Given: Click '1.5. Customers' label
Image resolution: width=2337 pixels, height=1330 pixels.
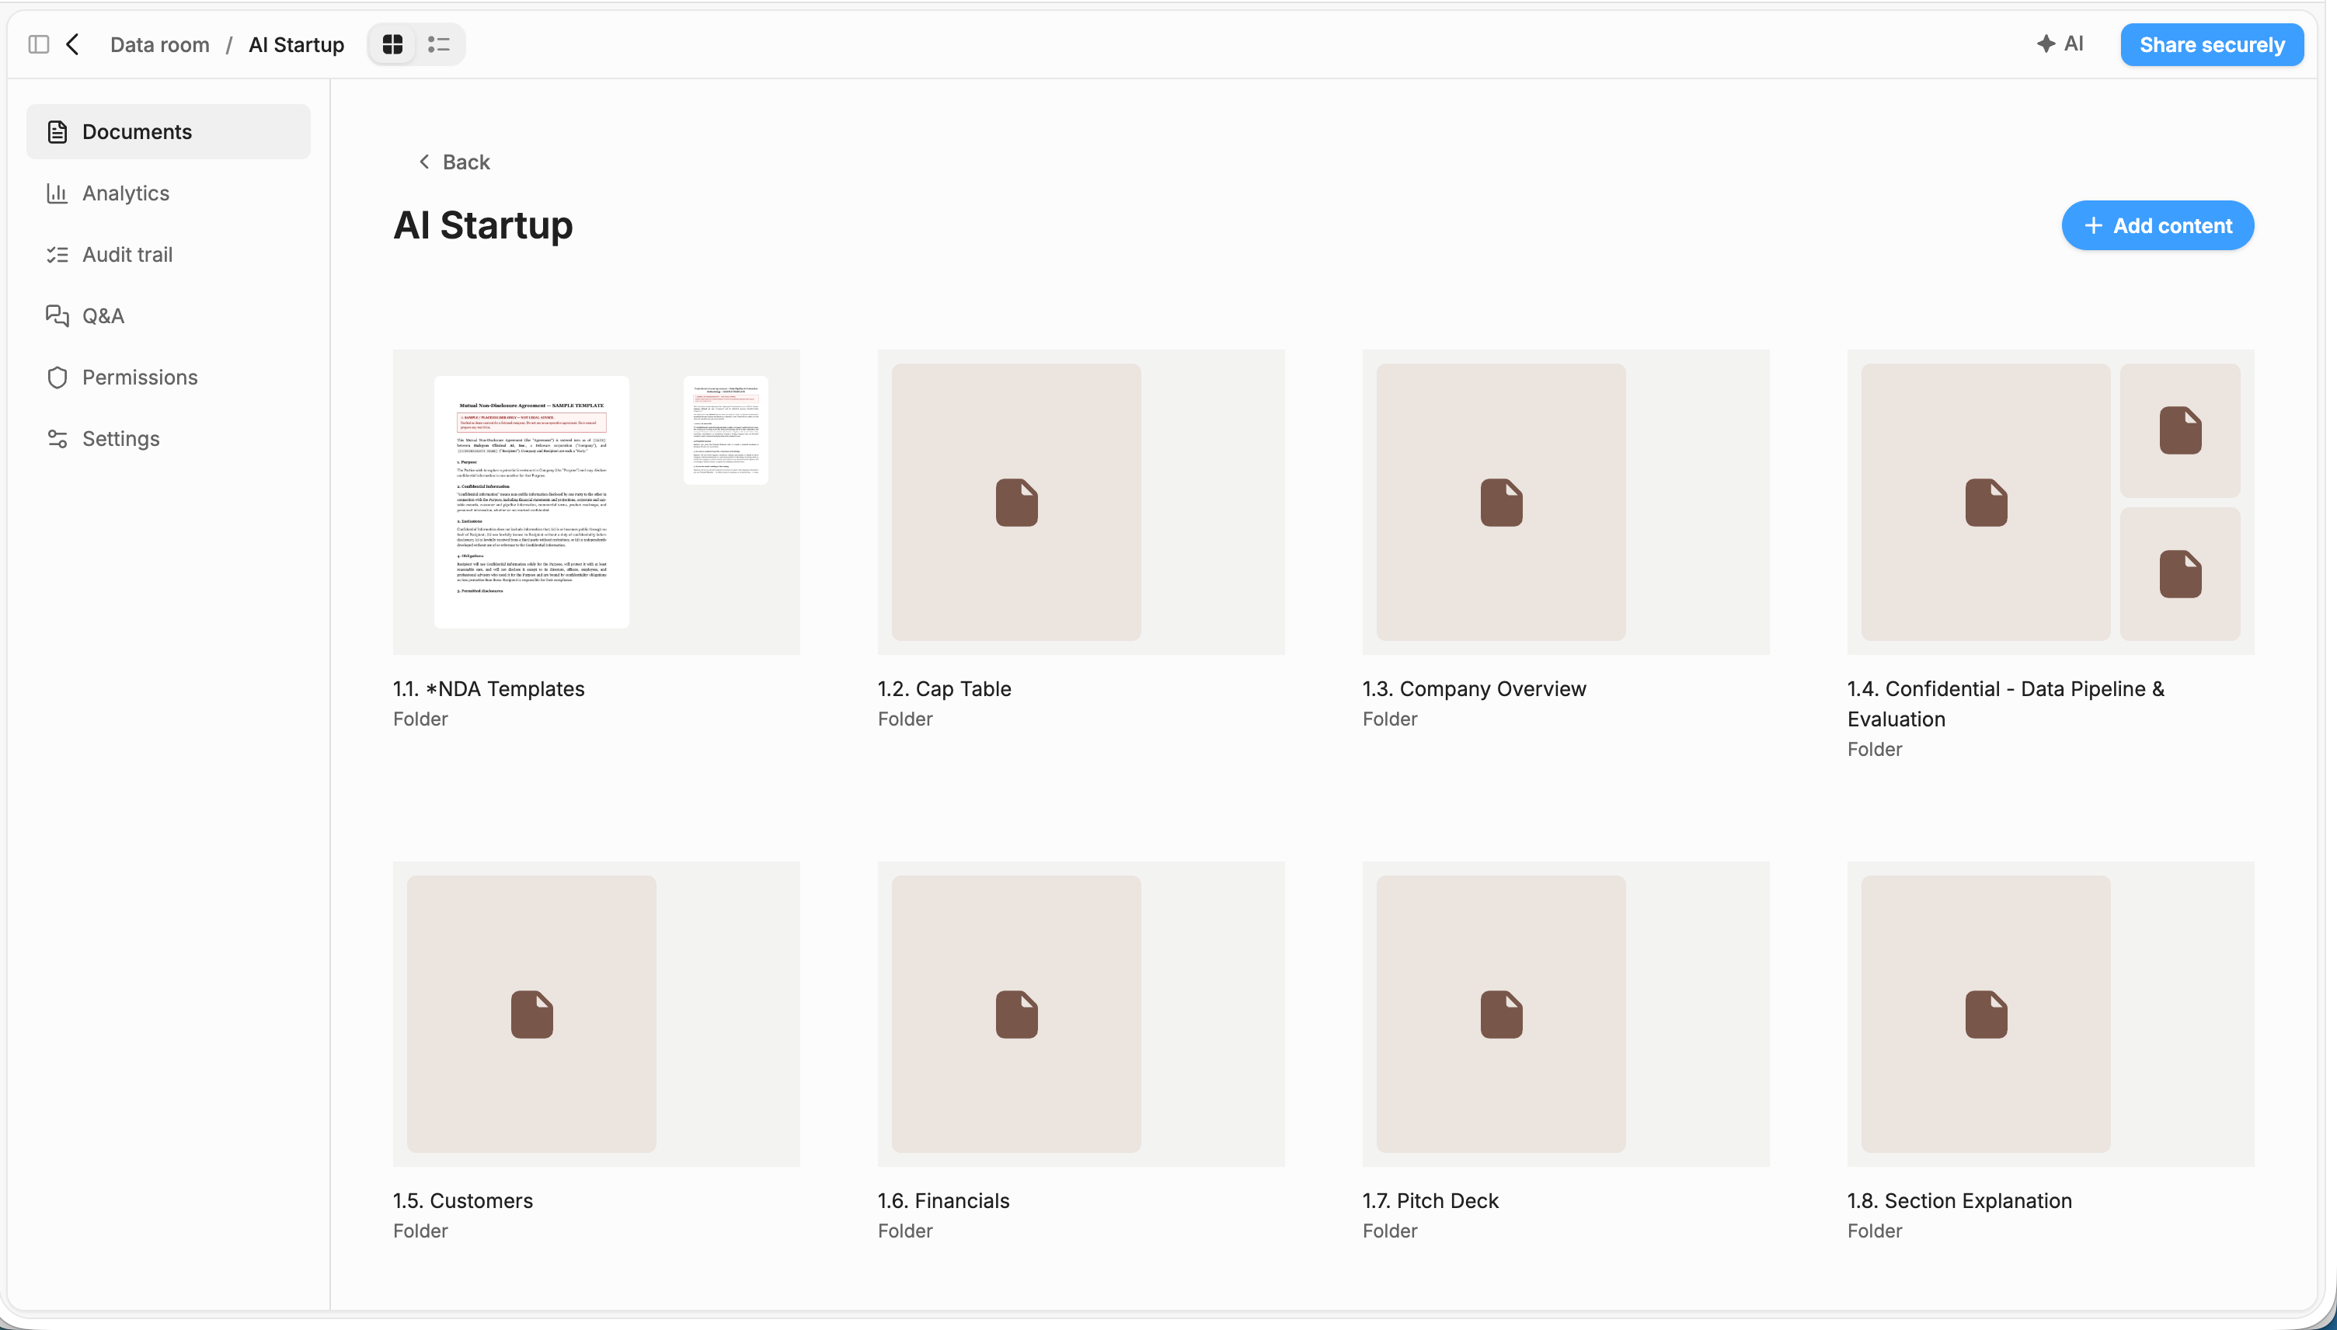Looking at the screenshot, I should (x=463, y=1200).
